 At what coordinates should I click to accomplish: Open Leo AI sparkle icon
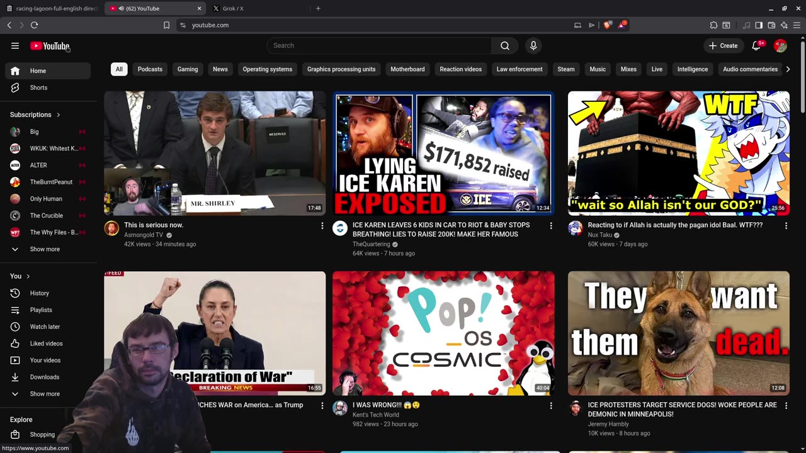(784, 25)
